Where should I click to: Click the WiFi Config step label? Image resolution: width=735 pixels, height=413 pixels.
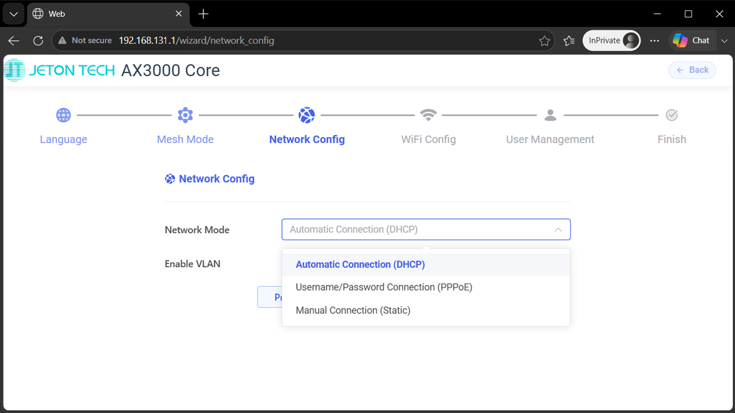coord(429,139)
